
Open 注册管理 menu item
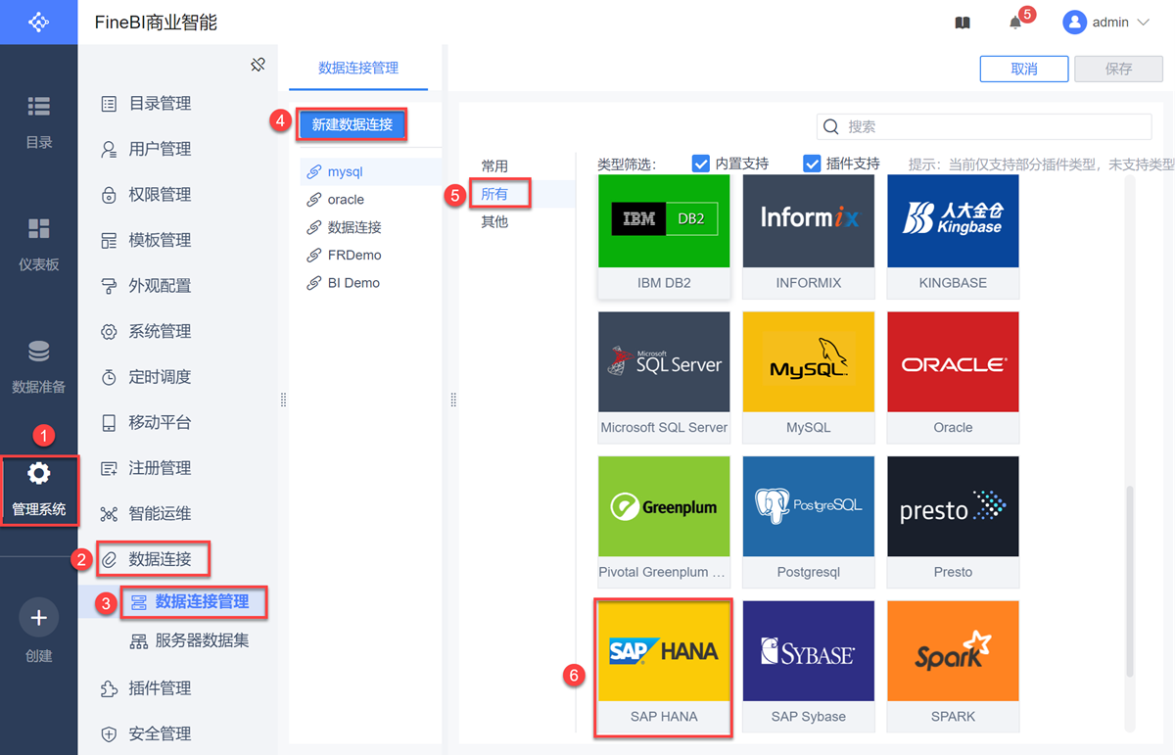point(147,468)
